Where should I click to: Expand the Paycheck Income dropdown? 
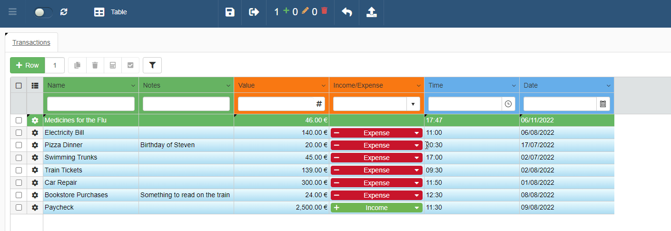point(417,208)
